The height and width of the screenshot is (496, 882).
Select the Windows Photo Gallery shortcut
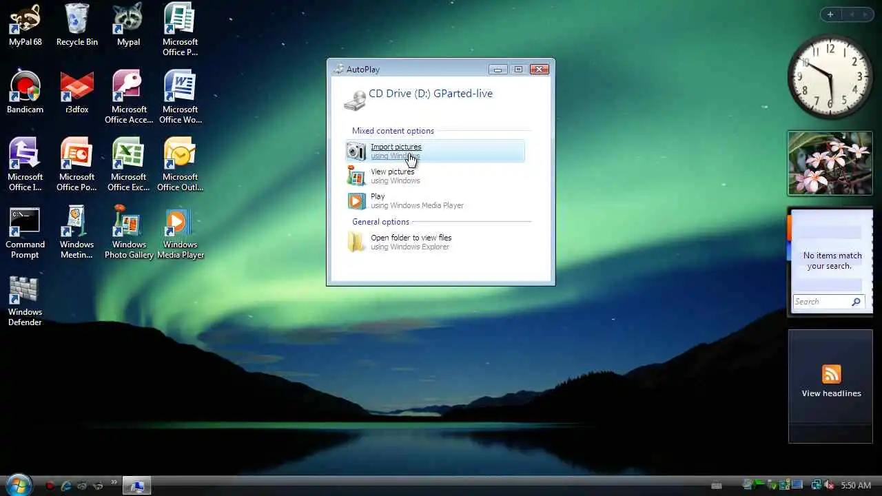pyautogui.click(x=128, y=232)
